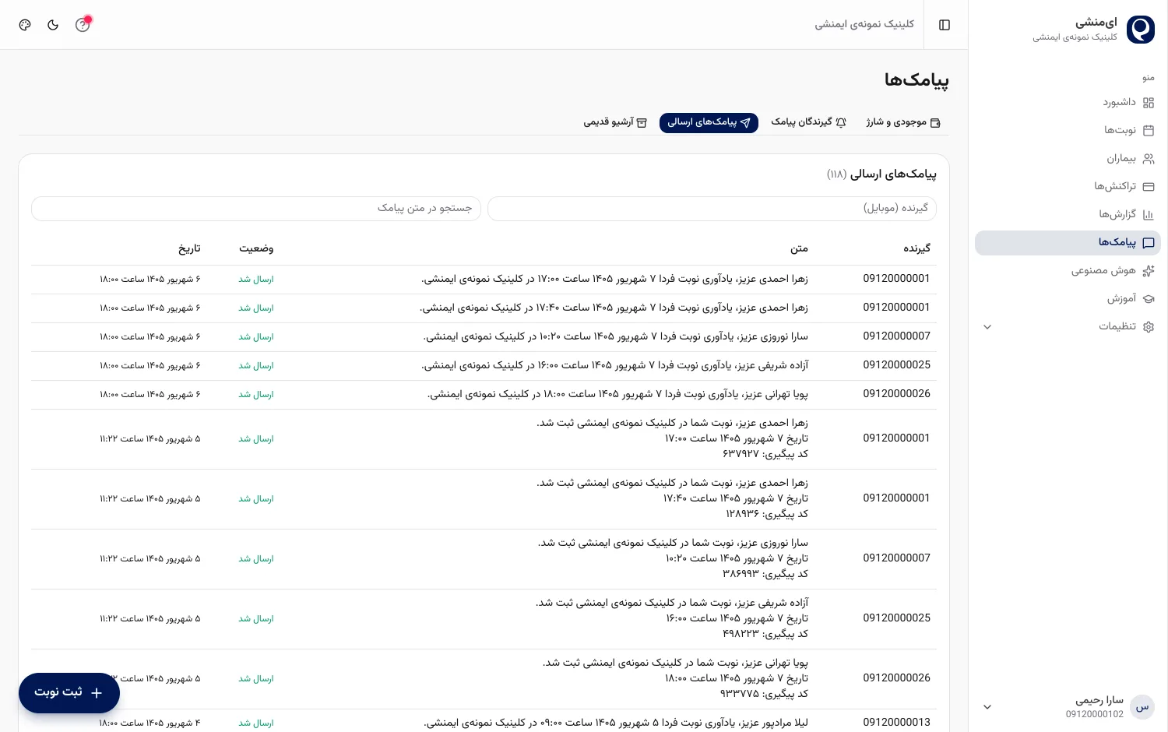Click the user avatar with letter س
Viewport: 1168px width, 732px height.
coord(1142,707)
